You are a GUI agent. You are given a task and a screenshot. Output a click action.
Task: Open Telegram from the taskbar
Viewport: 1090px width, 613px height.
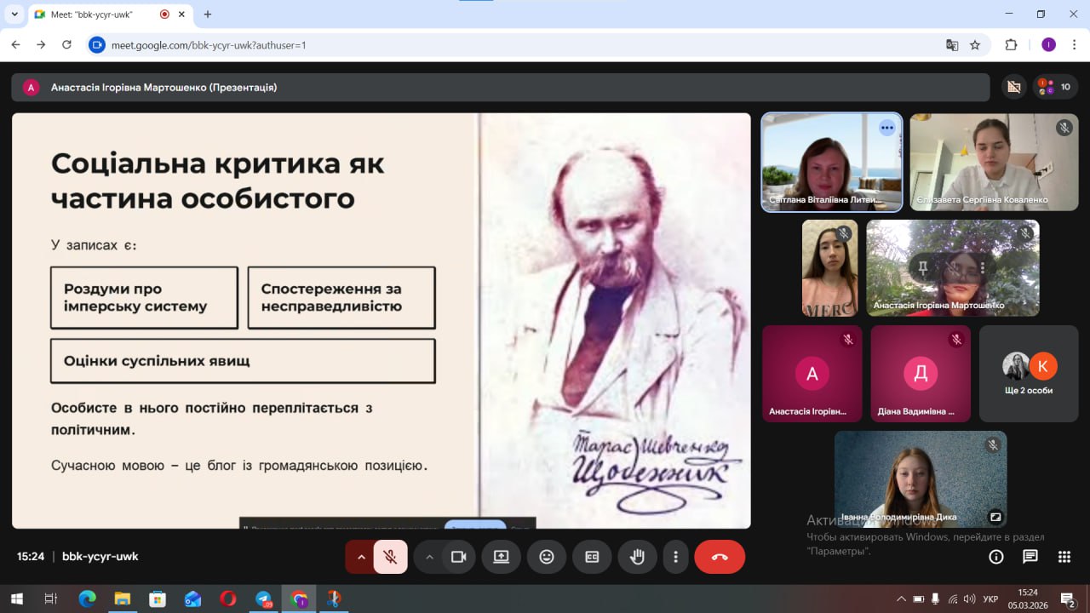tap(264, 599)
